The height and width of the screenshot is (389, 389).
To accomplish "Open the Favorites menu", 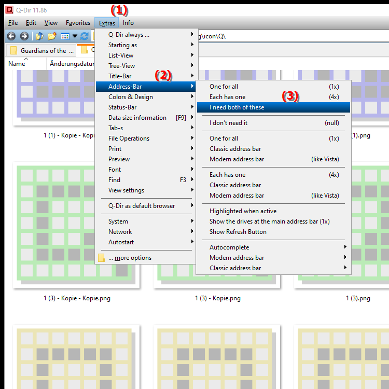I will (x=78, y=23).
